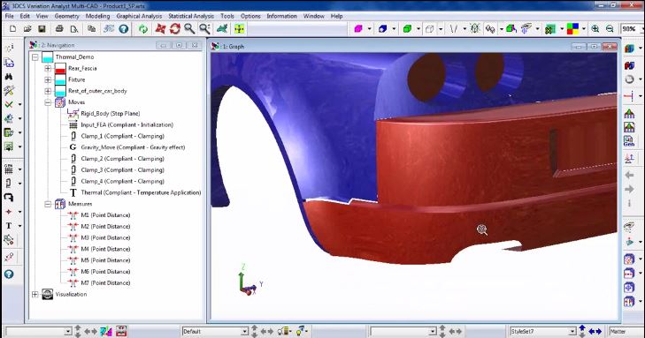Image resolution: width=645 pixels, height=338 pixels.
Task: Click the Save floppy disk icon
Action: point(42,29)
